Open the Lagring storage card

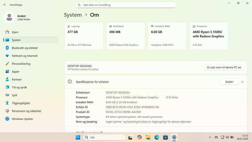coord(84,36)
